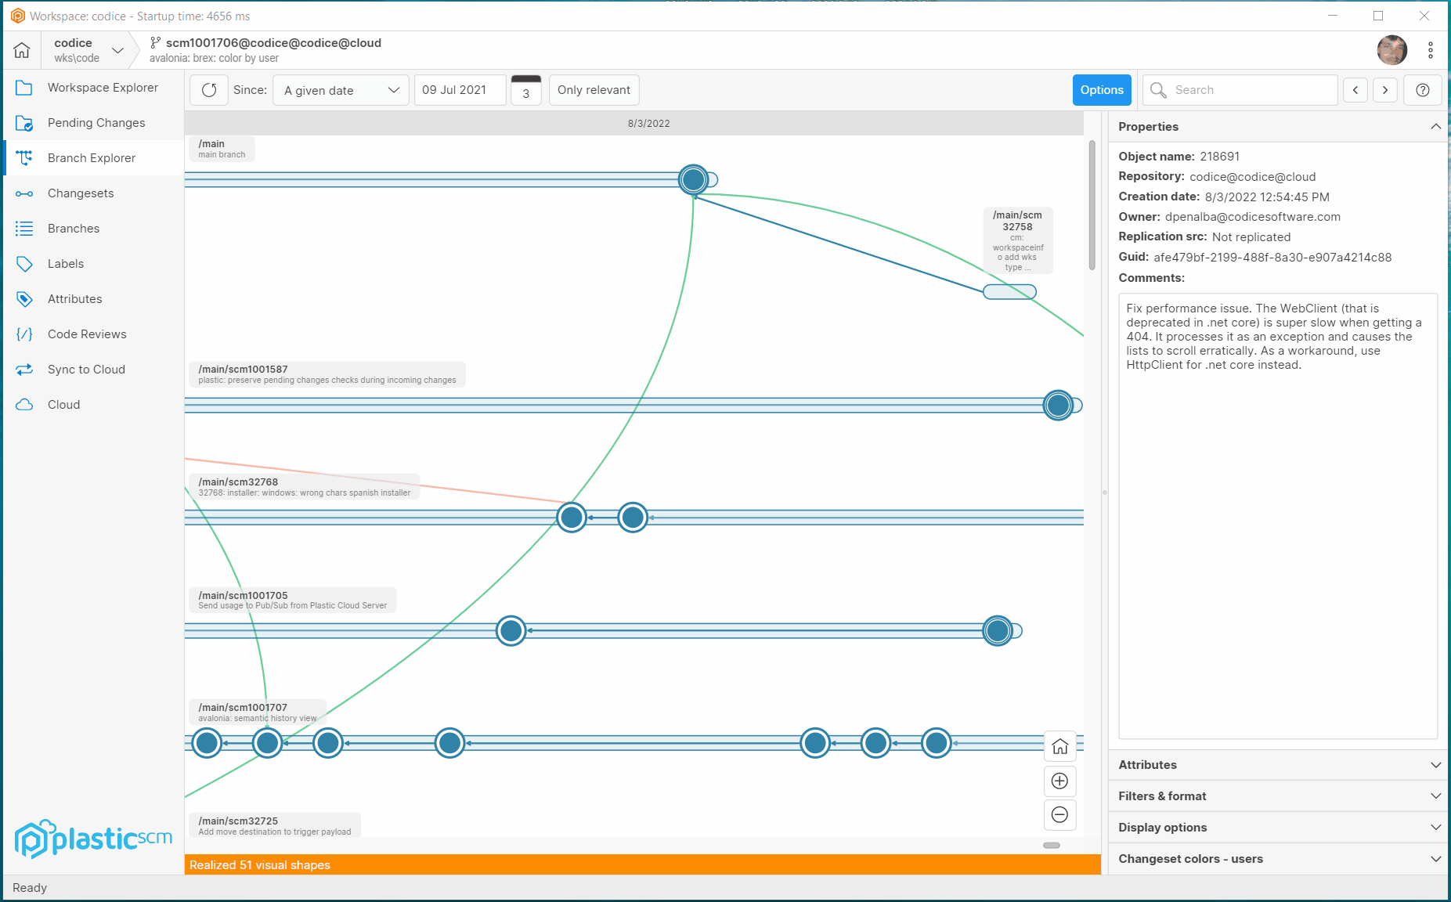
Task: Switch to the Changesets view
Action: pyautogui.click(x=81, y=193)
